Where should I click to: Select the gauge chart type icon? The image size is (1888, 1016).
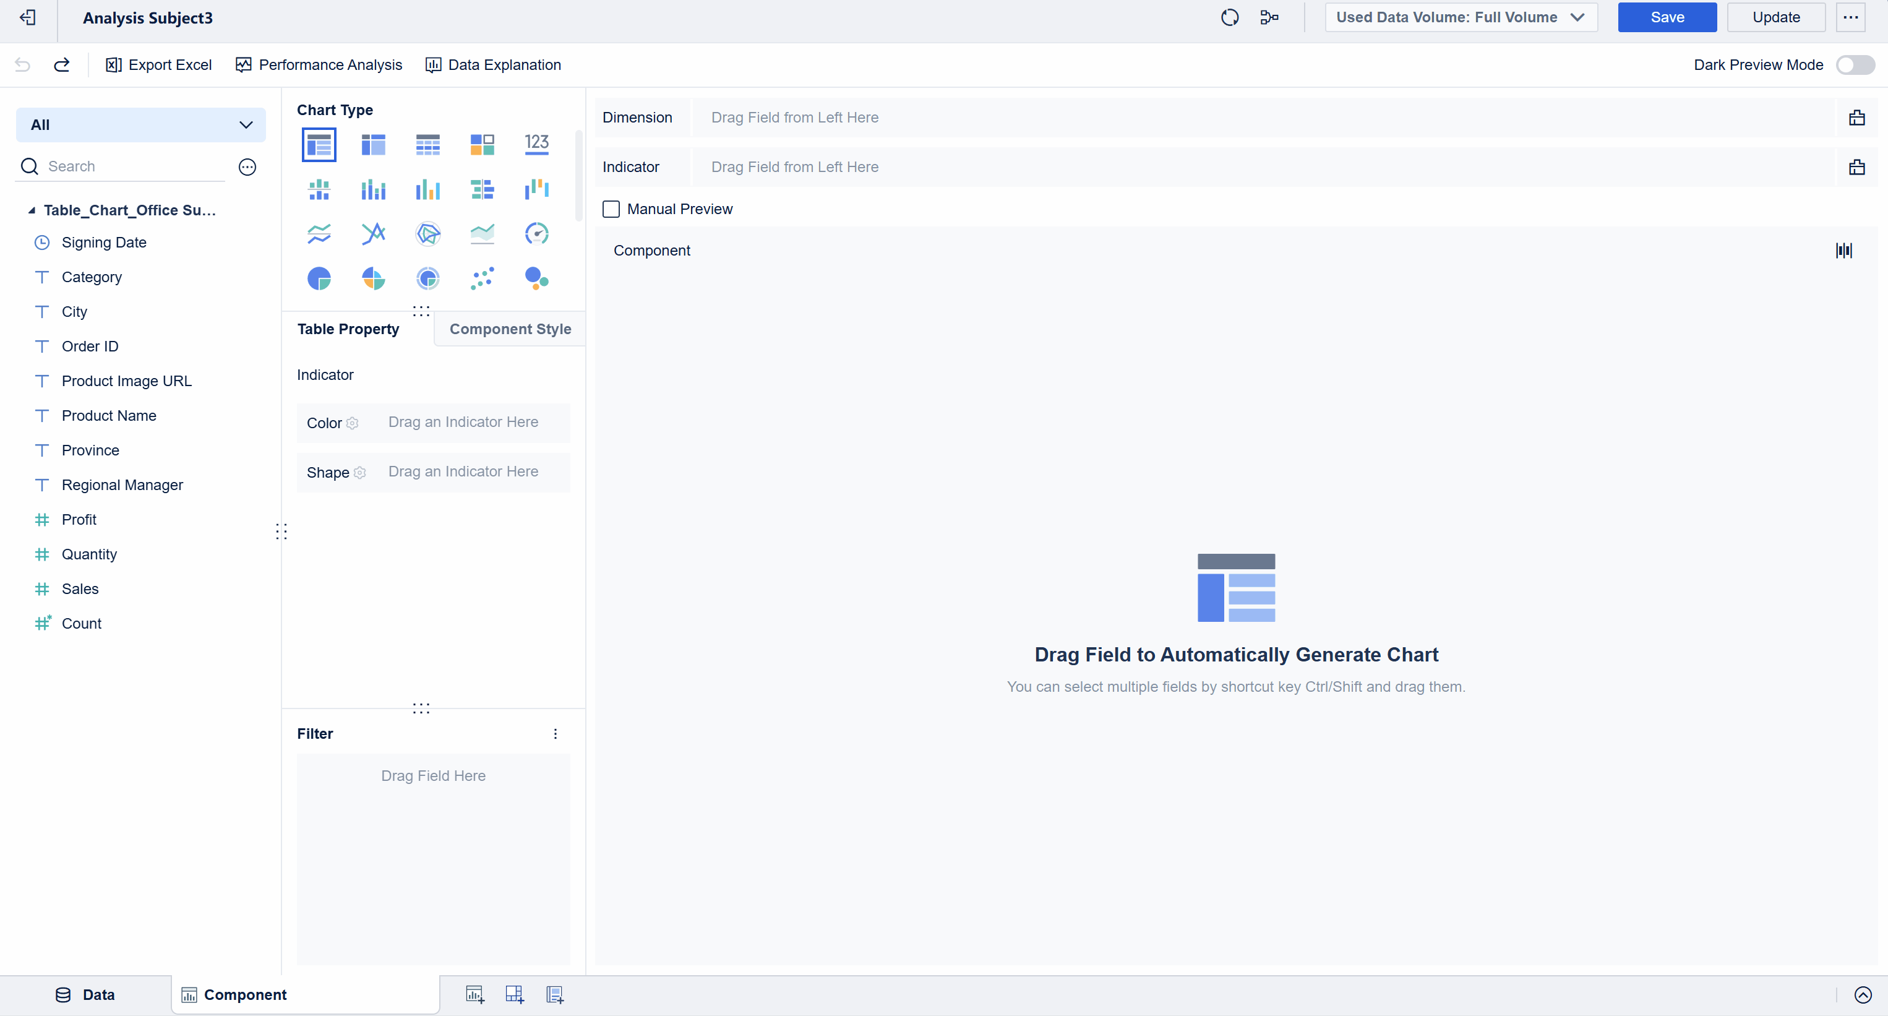pos(536,234)
